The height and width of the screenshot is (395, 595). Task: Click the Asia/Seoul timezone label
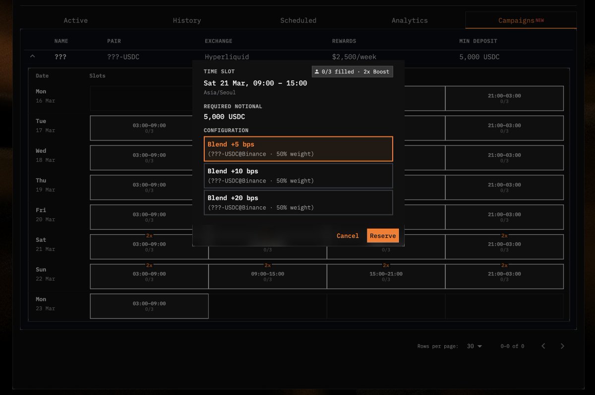coord(220,93)
